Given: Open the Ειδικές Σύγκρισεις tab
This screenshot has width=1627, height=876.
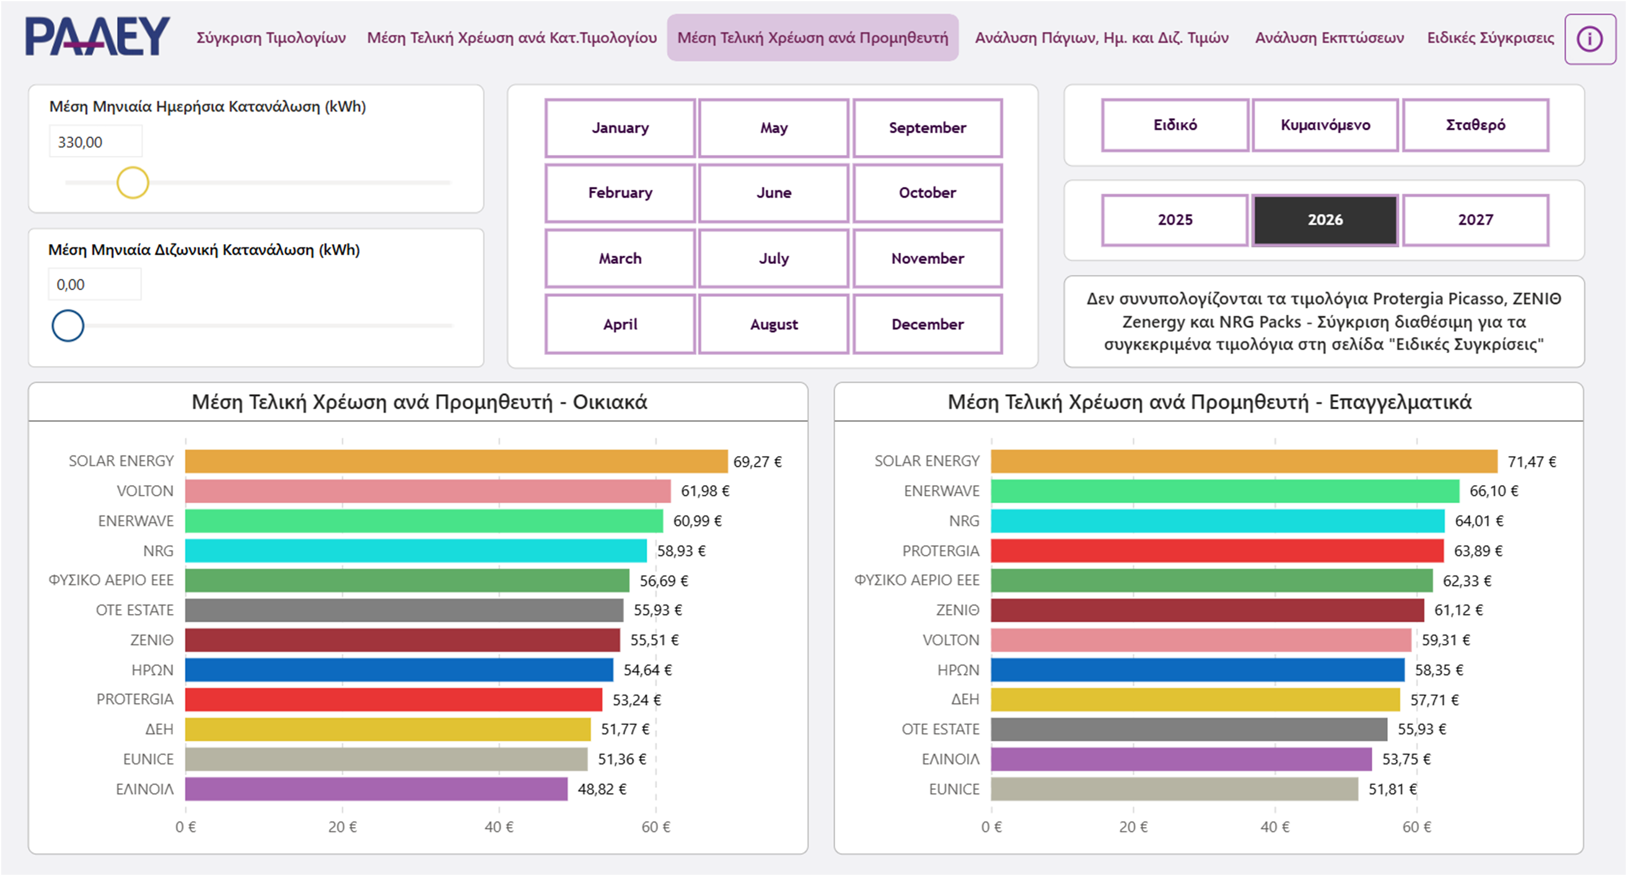Looking at the screenshot, I should pyautogui.click(x=1490, y=38).
